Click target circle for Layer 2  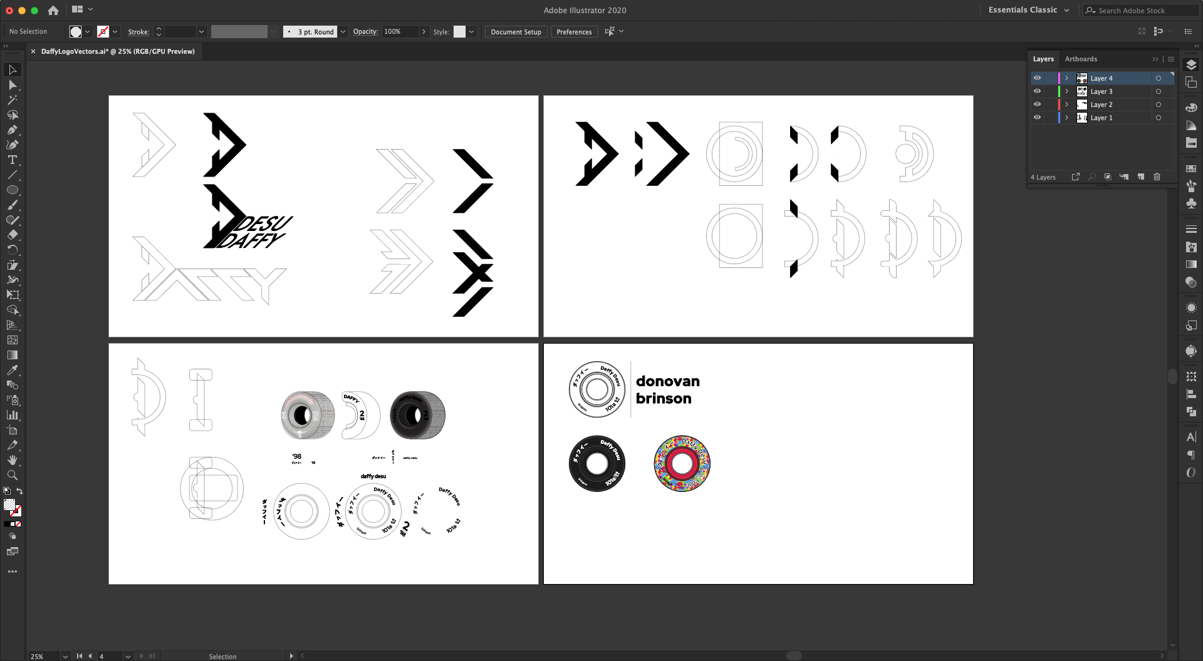pyautogui.click(x=1159, y=105)
